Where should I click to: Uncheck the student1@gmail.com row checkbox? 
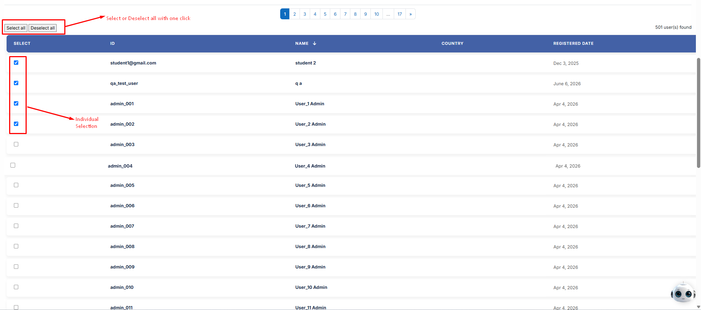[x=16, y=63]
